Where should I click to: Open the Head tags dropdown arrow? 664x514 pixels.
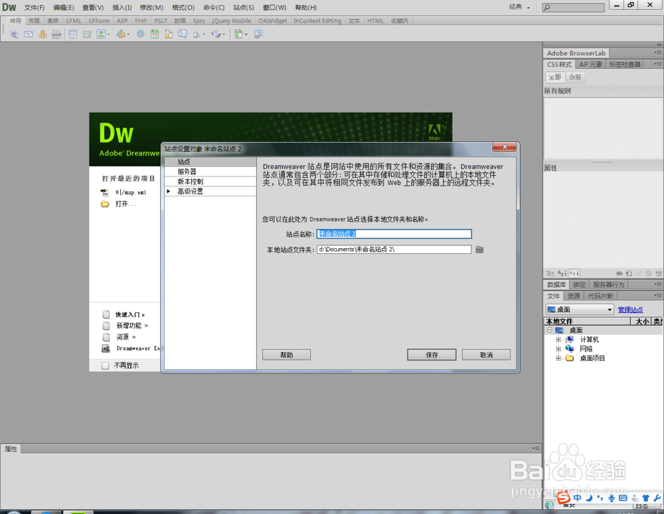204,34
